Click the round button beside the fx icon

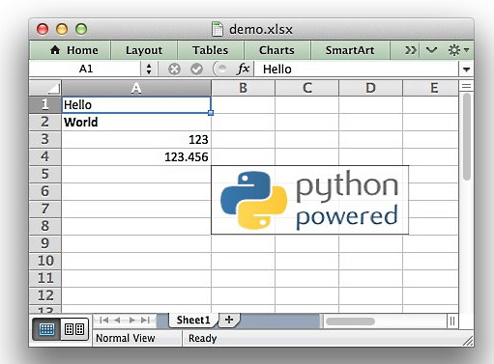click(x=220, y=69)
